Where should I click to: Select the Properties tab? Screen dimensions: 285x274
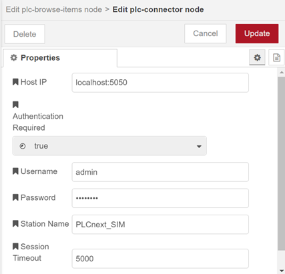point(60,58)
